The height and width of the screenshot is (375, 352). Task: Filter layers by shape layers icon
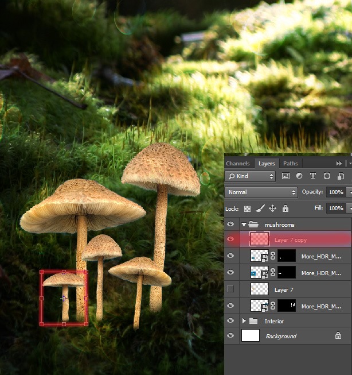click(327, 176)
